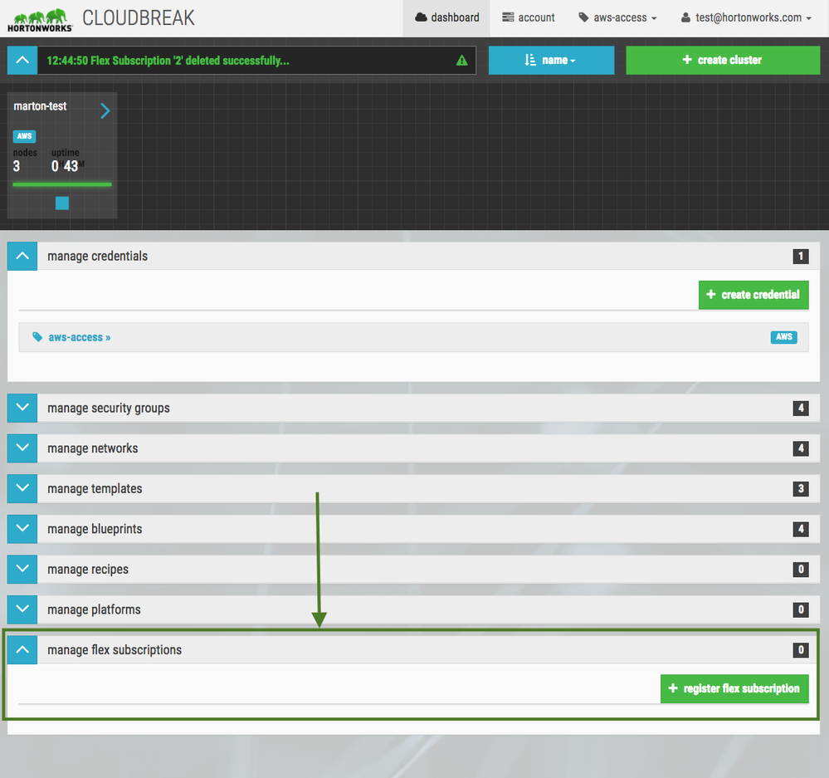
Task: Click AWS badge on marton-test cluster card
Action: pyautogui.click(x=24, y=136)
